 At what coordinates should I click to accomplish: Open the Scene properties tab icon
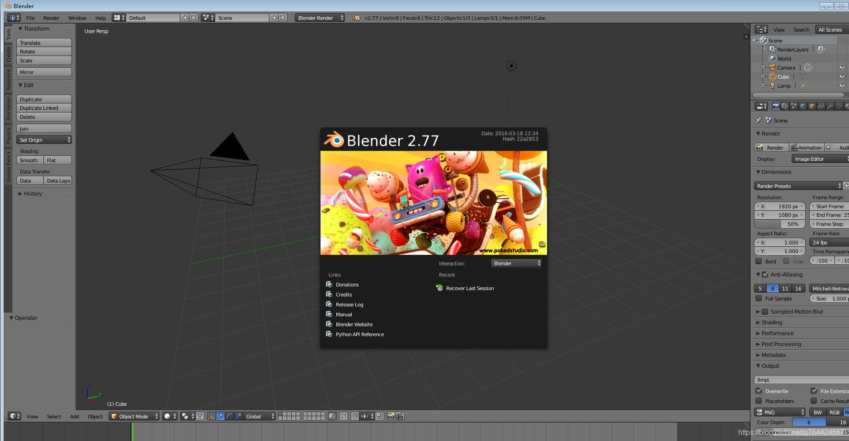click(794, 106)
